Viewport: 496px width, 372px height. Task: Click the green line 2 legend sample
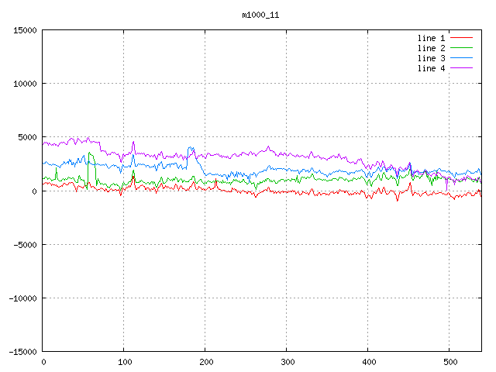(461, 48)
